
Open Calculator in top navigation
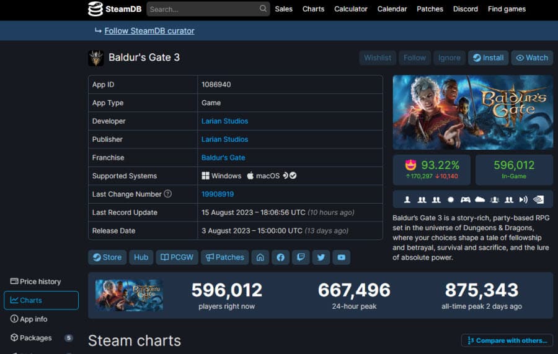click(x=350, y=9)
